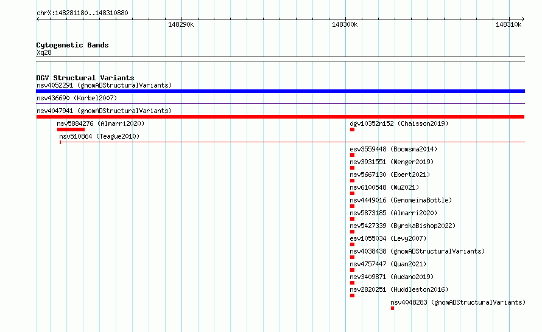Open the nsv5873185 (Almarri2020) label

pos(393,213)
